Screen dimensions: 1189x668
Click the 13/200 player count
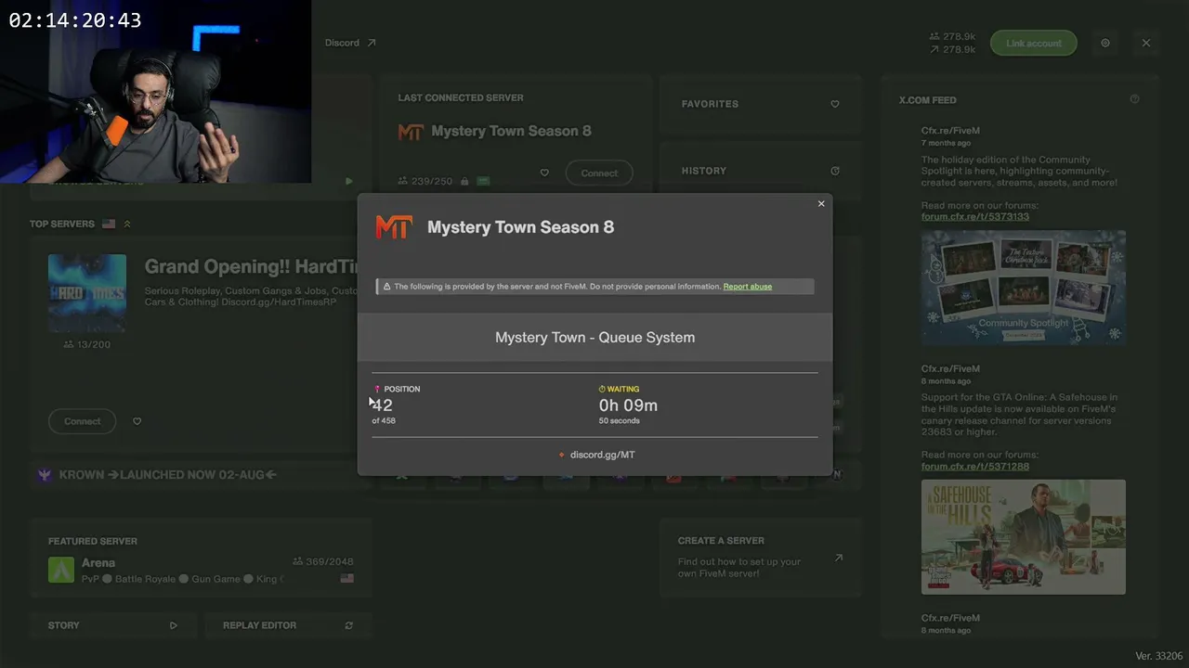[86, 344]
